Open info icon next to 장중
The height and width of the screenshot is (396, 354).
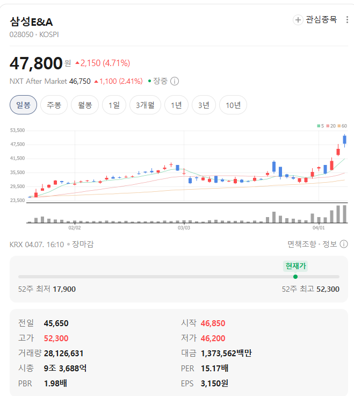175,81
